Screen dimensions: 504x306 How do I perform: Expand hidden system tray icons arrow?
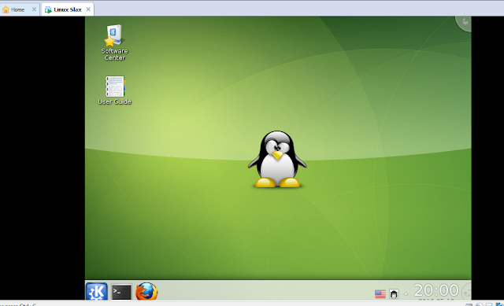click(406, 293)
